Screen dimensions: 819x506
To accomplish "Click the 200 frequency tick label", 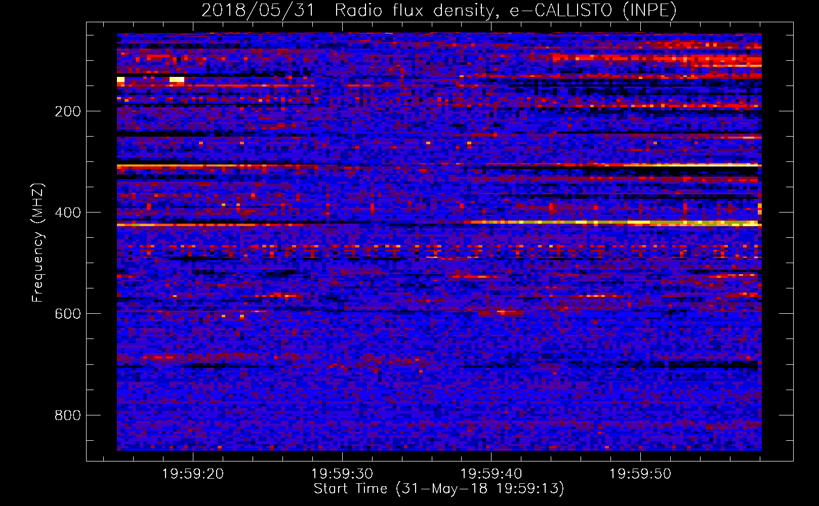I will [68, 111].
